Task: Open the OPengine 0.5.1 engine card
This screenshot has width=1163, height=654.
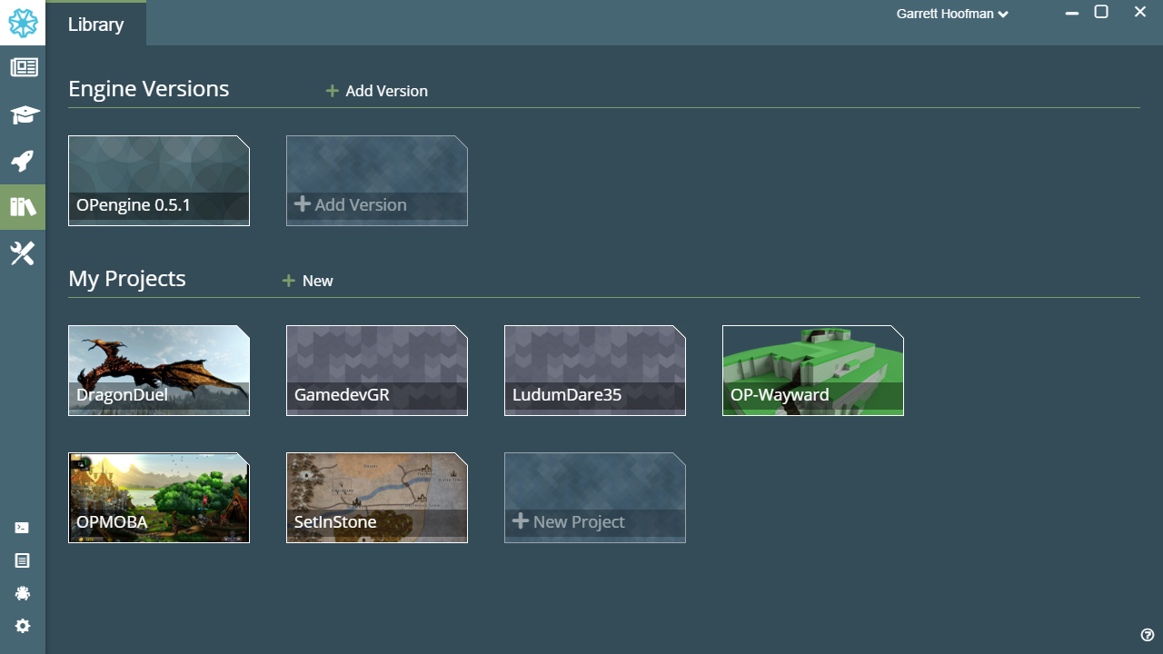Action: coord(159,181)
